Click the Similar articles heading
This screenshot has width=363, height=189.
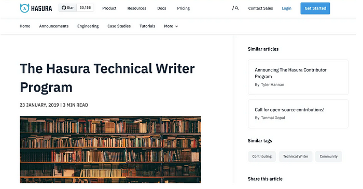click(263, 49)
